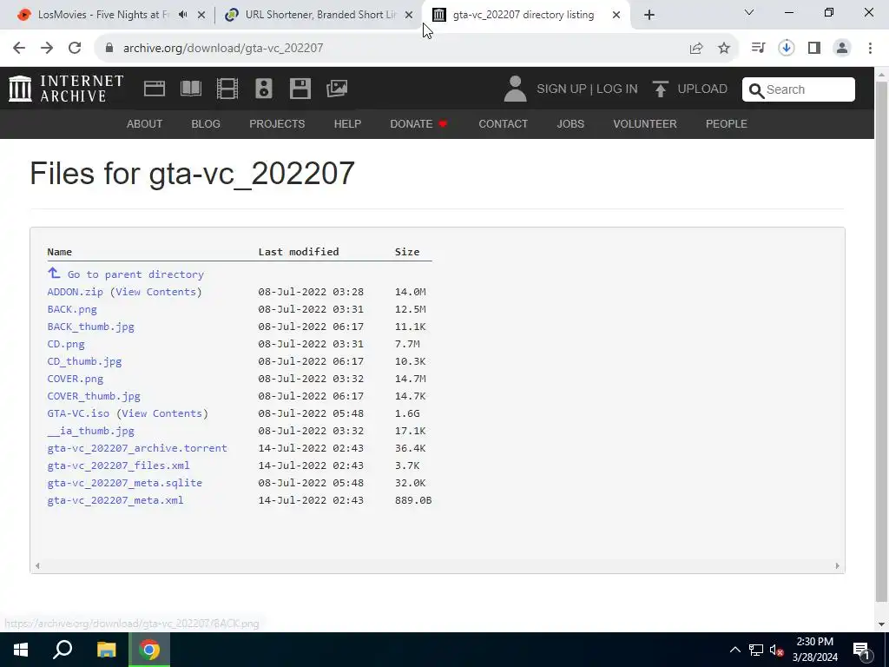Click the search magnifier icon
The height and width of the screenshot is (667, 889).
pos(756,90)
